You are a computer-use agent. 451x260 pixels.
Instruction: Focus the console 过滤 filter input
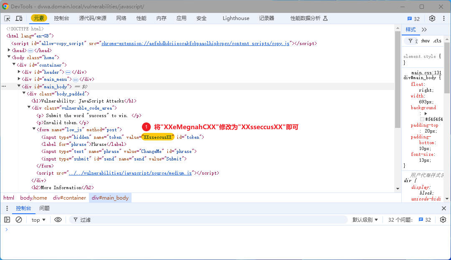click(208, 220)
